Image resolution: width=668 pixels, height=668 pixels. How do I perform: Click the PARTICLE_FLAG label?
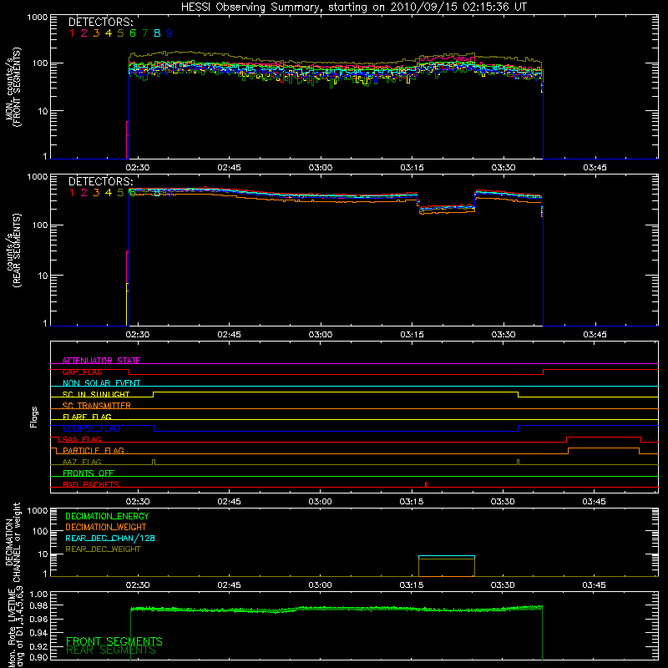(94, 450)
